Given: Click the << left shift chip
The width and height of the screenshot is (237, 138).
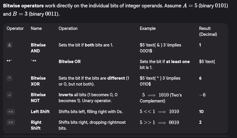Looking at the screenshot, I should 10,112.
